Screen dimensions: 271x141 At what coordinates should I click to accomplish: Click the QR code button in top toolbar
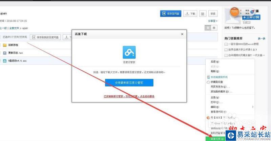pyautogui.click(x=203, y=14)
